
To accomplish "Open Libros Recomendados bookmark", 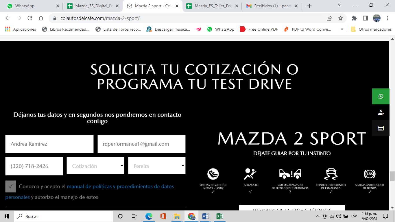I will (x=66, y=29).
